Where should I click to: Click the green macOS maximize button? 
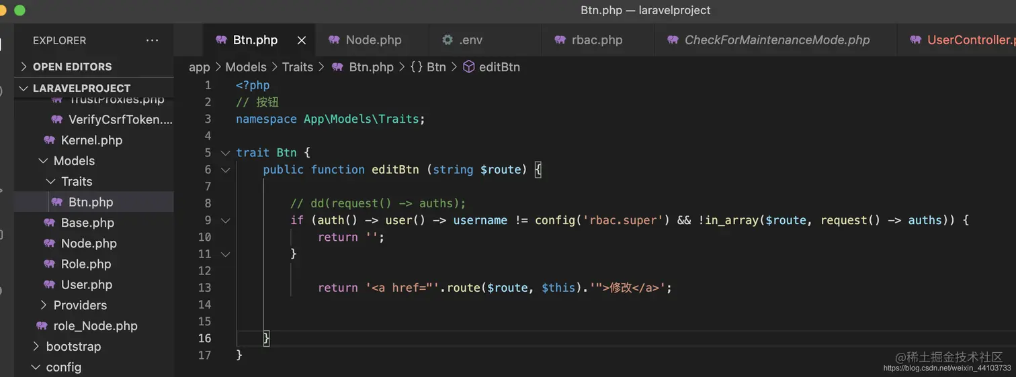19,10
